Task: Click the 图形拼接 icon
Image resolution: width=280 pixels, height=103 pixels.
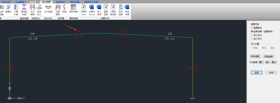Action: click(x=74, y=9)
